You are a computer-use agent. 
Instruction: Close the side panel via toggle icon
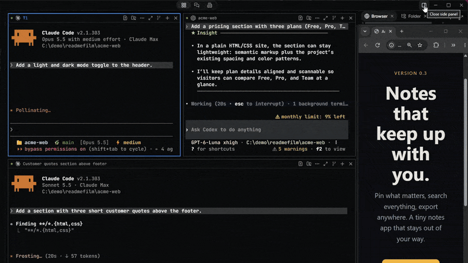(424, 5)
